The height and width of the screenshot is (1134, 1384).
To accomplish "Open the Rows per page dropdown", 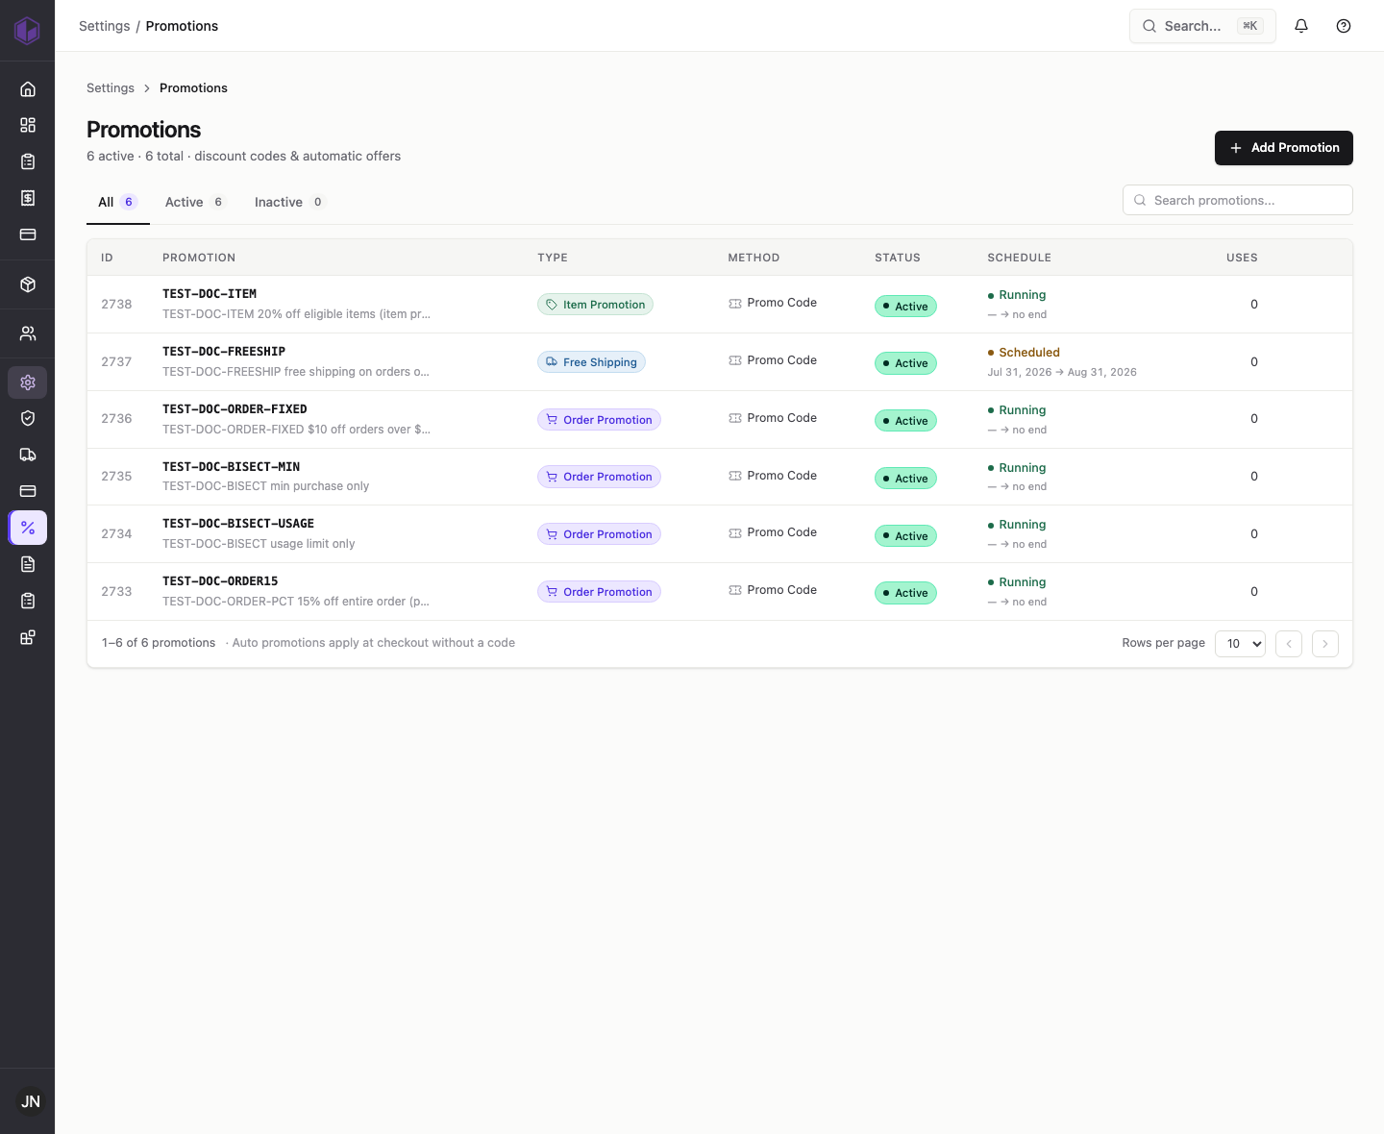I will click(x=1240, y=644).
